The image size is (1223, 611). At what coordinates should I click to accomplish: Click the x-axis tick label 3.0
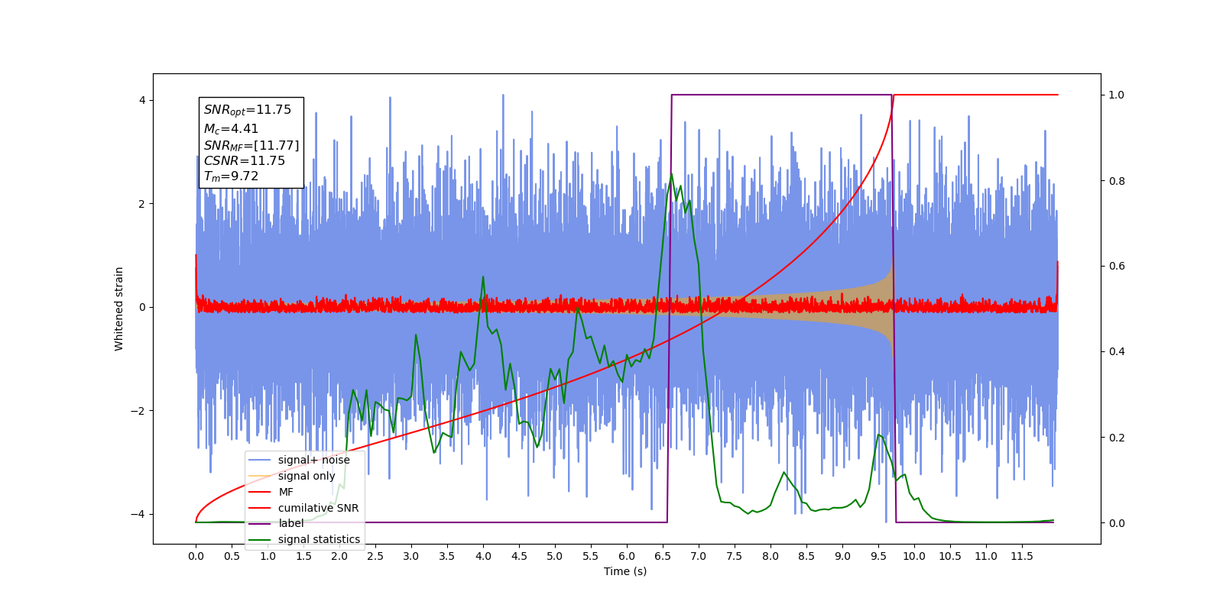click(411, 556)
